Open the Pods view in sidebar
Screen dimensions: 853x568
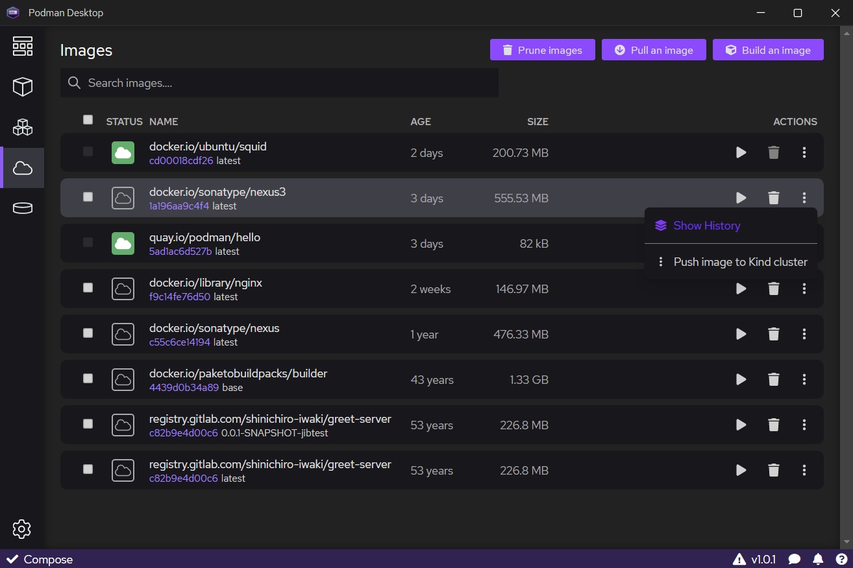(x=22, y=127)
